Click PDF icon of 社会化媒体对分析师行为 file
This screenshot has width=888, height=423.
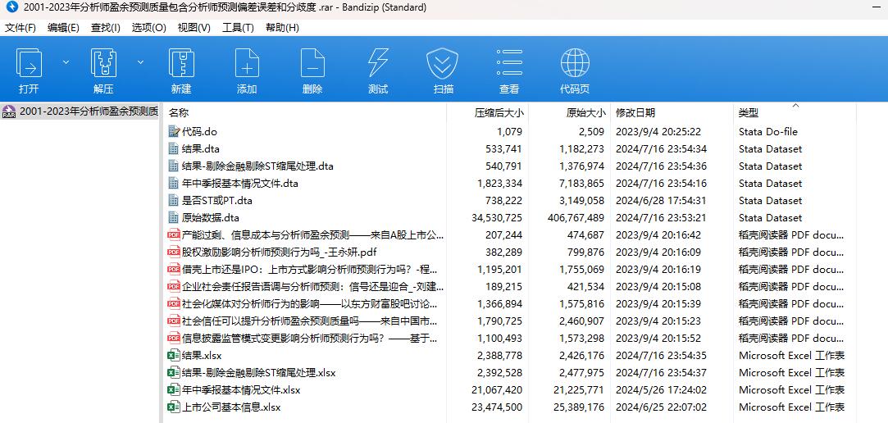pyautogui.click(x=174, y=304)
